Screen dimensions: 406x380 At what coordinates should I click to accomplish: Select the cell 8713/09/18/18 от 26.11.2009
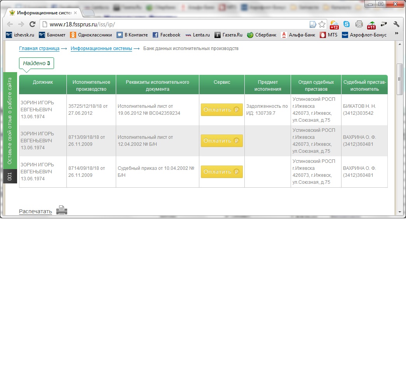tap(91, 141)
